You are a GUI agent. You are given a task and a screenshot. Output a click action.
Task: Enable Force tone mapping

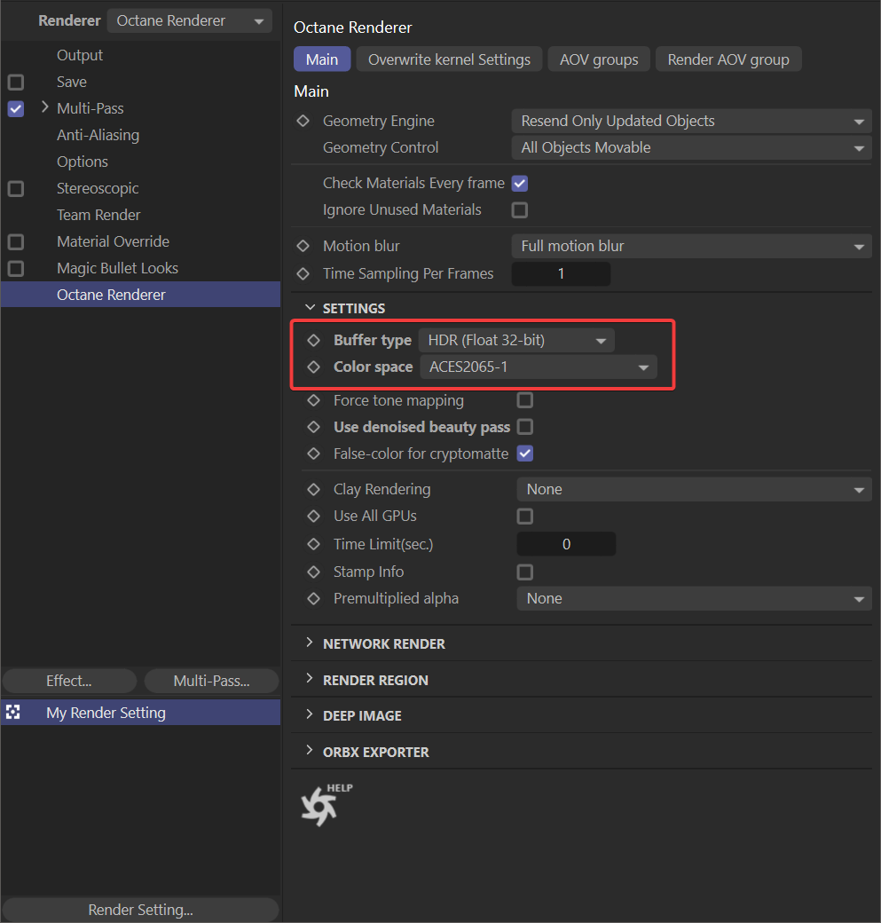524,400
